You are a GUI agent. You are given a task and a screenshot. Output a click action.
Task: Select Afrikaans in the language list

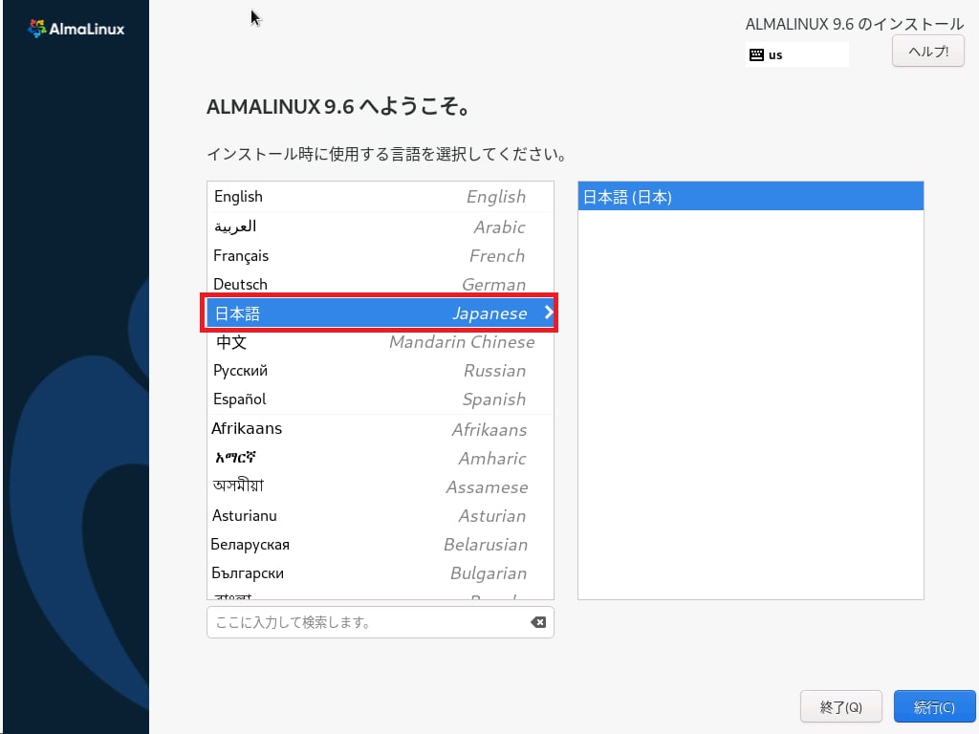380,429
